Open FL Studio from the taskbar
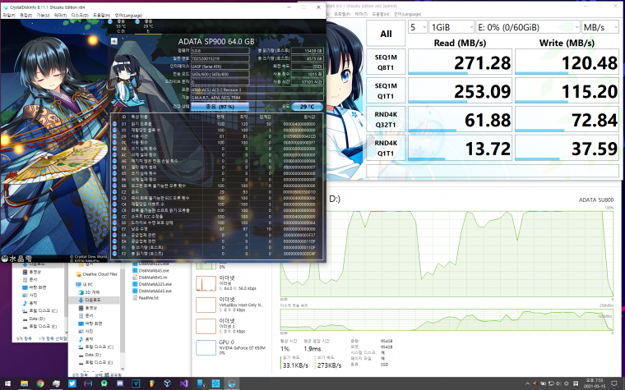Image resolution: width=625 pixels, height=390 pixels. point(152,383)
